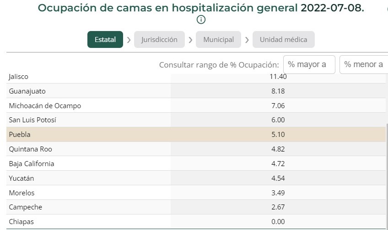Click the chevron arrow after Jurisdicción
This screenshot has height=230, width=388.
190,40
